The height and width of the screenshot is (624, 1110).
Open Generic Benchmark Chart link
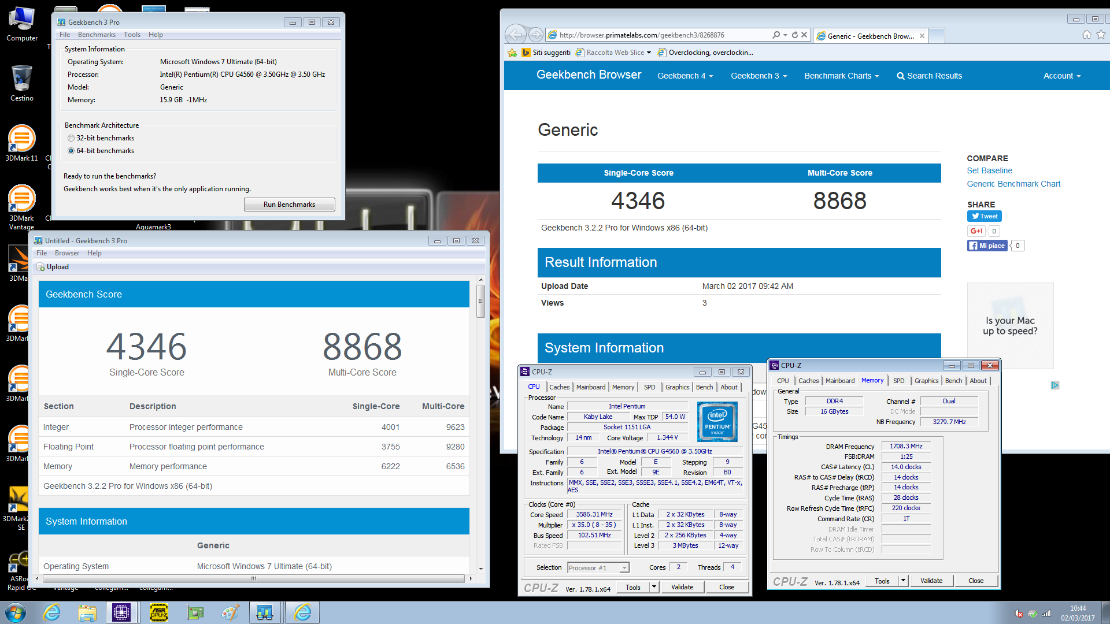pyautogui.click(x=1013, y=184)
